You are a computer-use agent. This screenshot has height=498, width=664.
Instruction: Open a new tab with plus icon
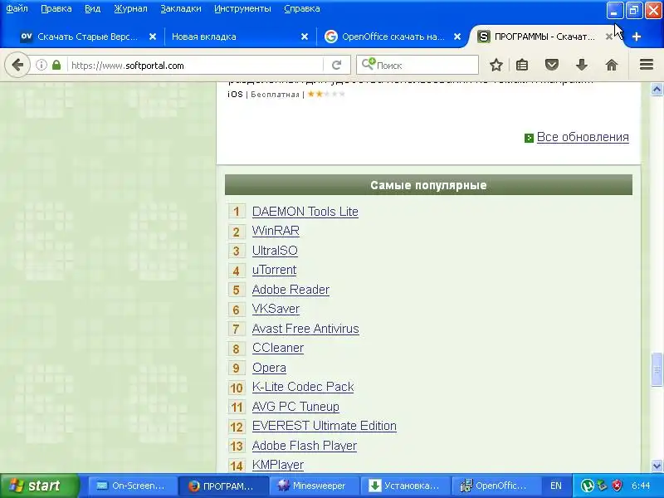[636, 37]
